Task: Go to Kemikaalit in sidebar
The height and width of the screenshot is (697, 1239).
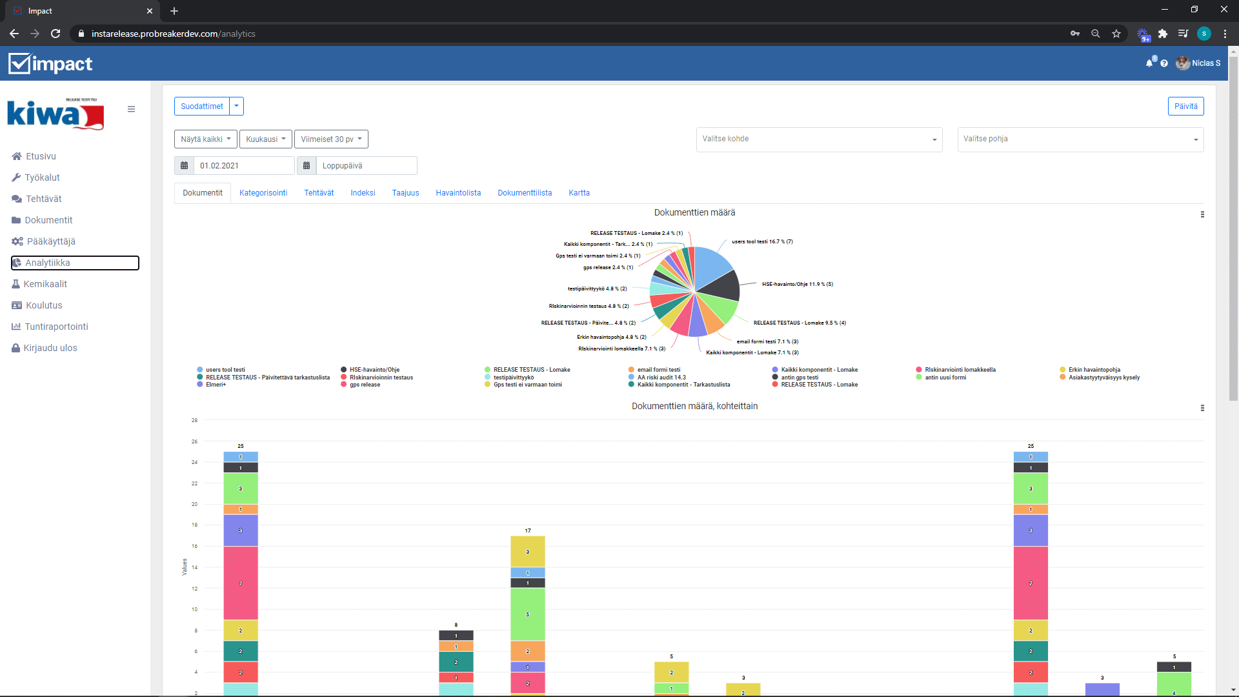Action: click(x=45, y=284)
